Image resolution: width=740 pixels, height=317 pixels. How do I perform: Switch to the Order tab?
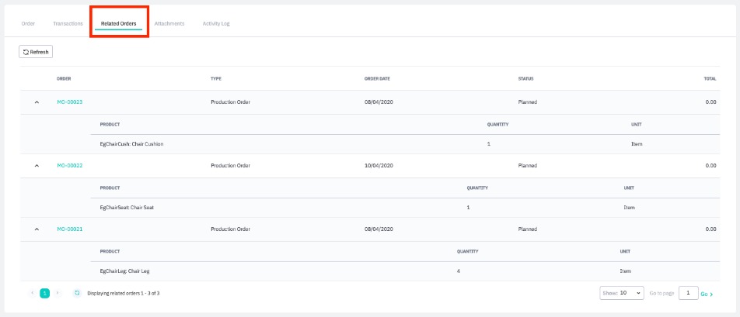click(x=28, y=23)
